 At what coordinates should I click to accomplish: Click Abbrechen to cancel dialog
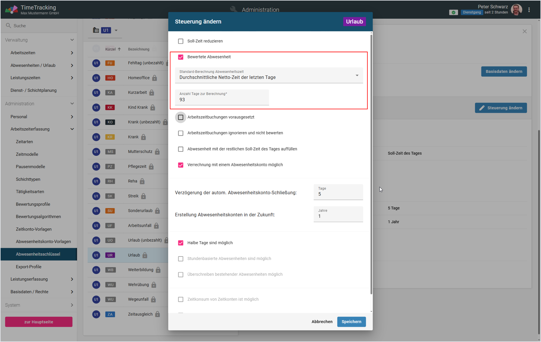coord(322,322)
